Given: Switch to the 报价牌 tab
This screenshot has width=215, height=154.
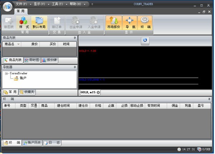Looking at the screenshot, I should (x=50, y=60).
